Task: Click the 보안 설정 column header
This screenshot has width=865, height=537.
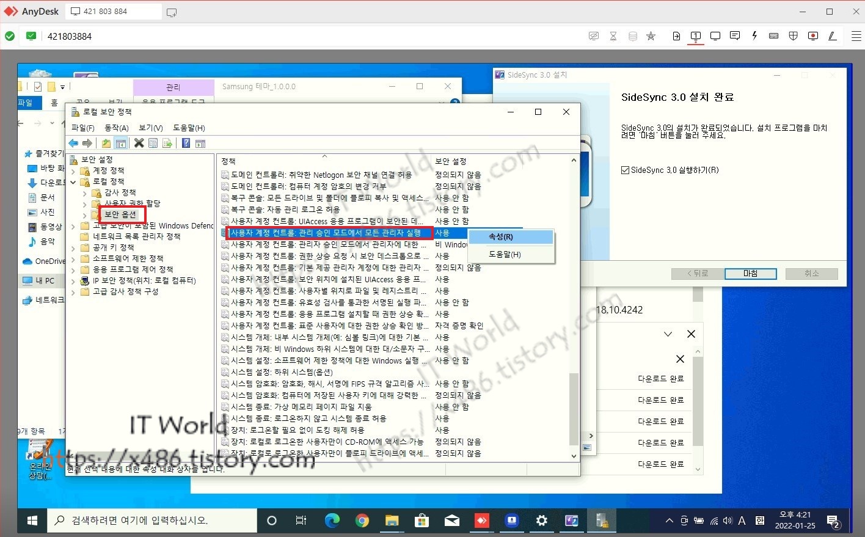Action: click(500, 161)
